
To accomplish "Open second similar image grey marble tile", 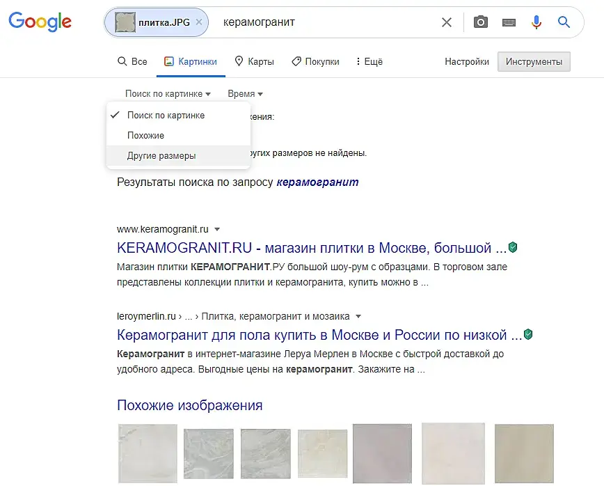I will pyautogui.click(x=208, y=454).
